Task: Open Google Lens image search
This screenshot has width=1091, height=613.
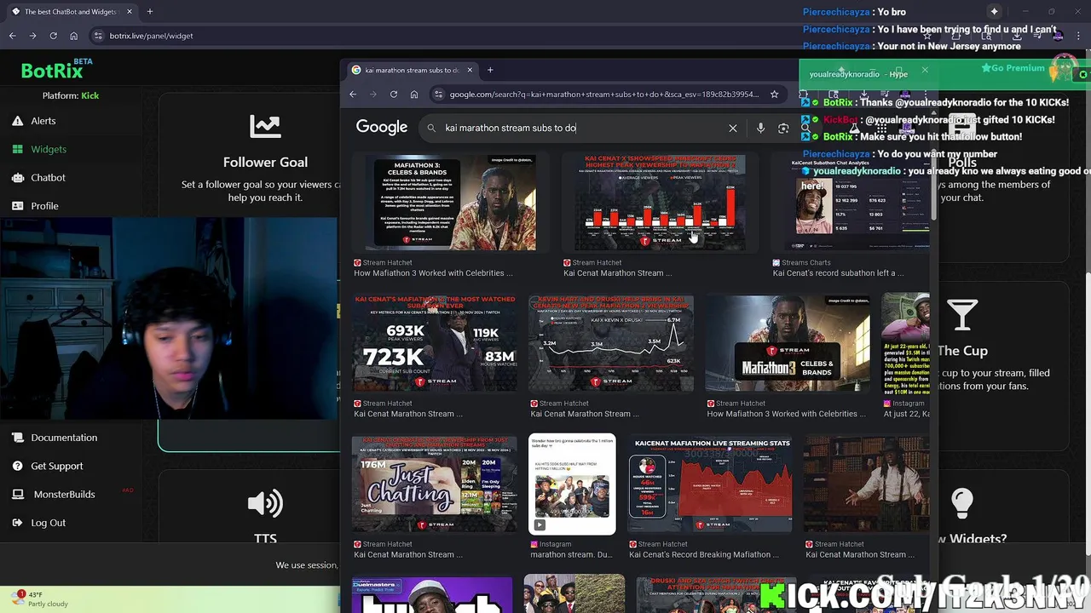Action: pos(783,128)
